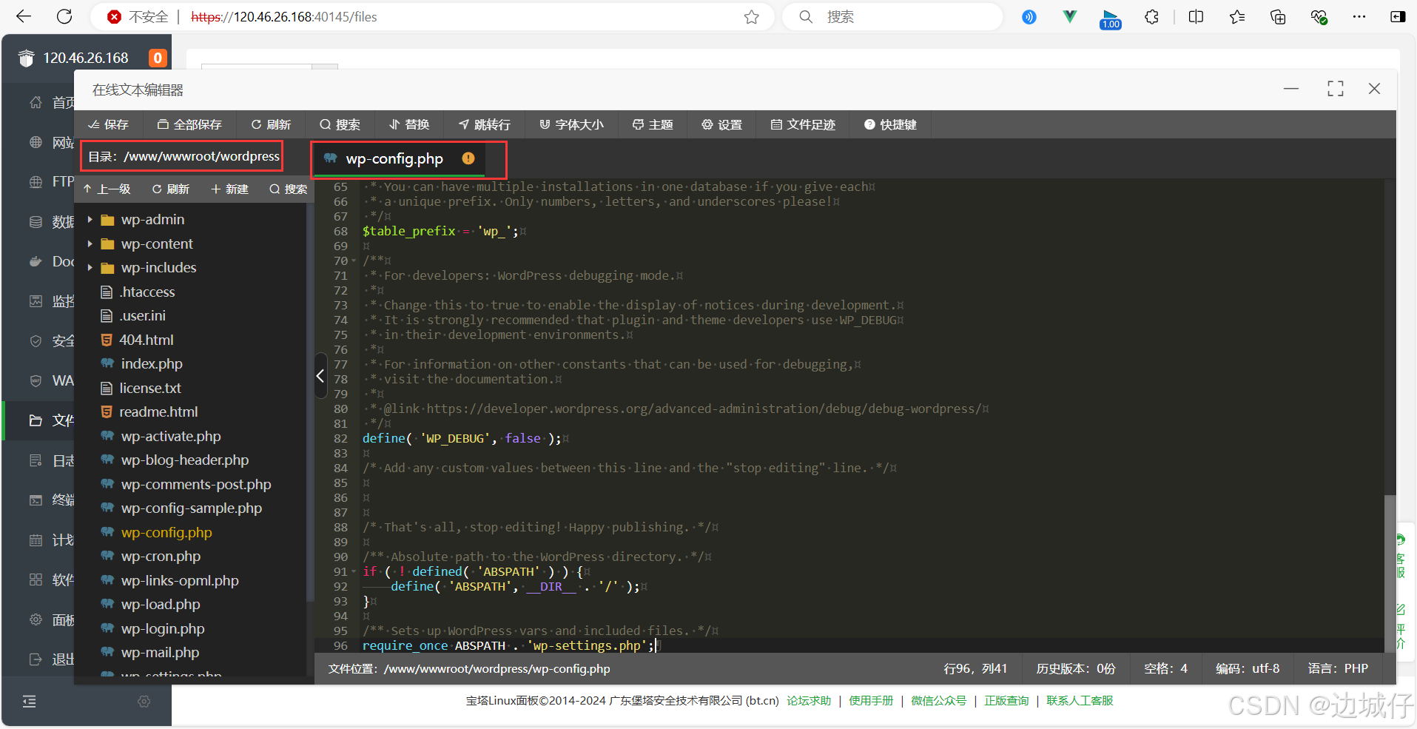The width and height of the screenshot is (1417, 729).
Task: Open editor Settings (设置)
Action: click(x=721, y=124)
